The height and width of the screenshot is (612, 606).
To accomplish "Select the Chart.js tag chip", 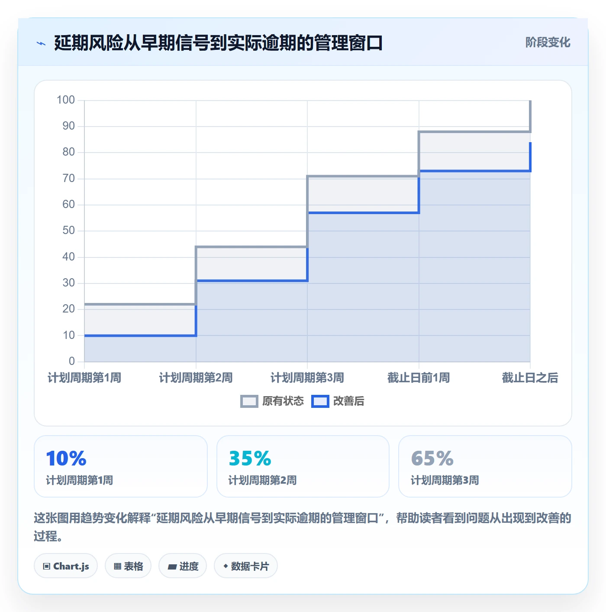I will point(66,566).
